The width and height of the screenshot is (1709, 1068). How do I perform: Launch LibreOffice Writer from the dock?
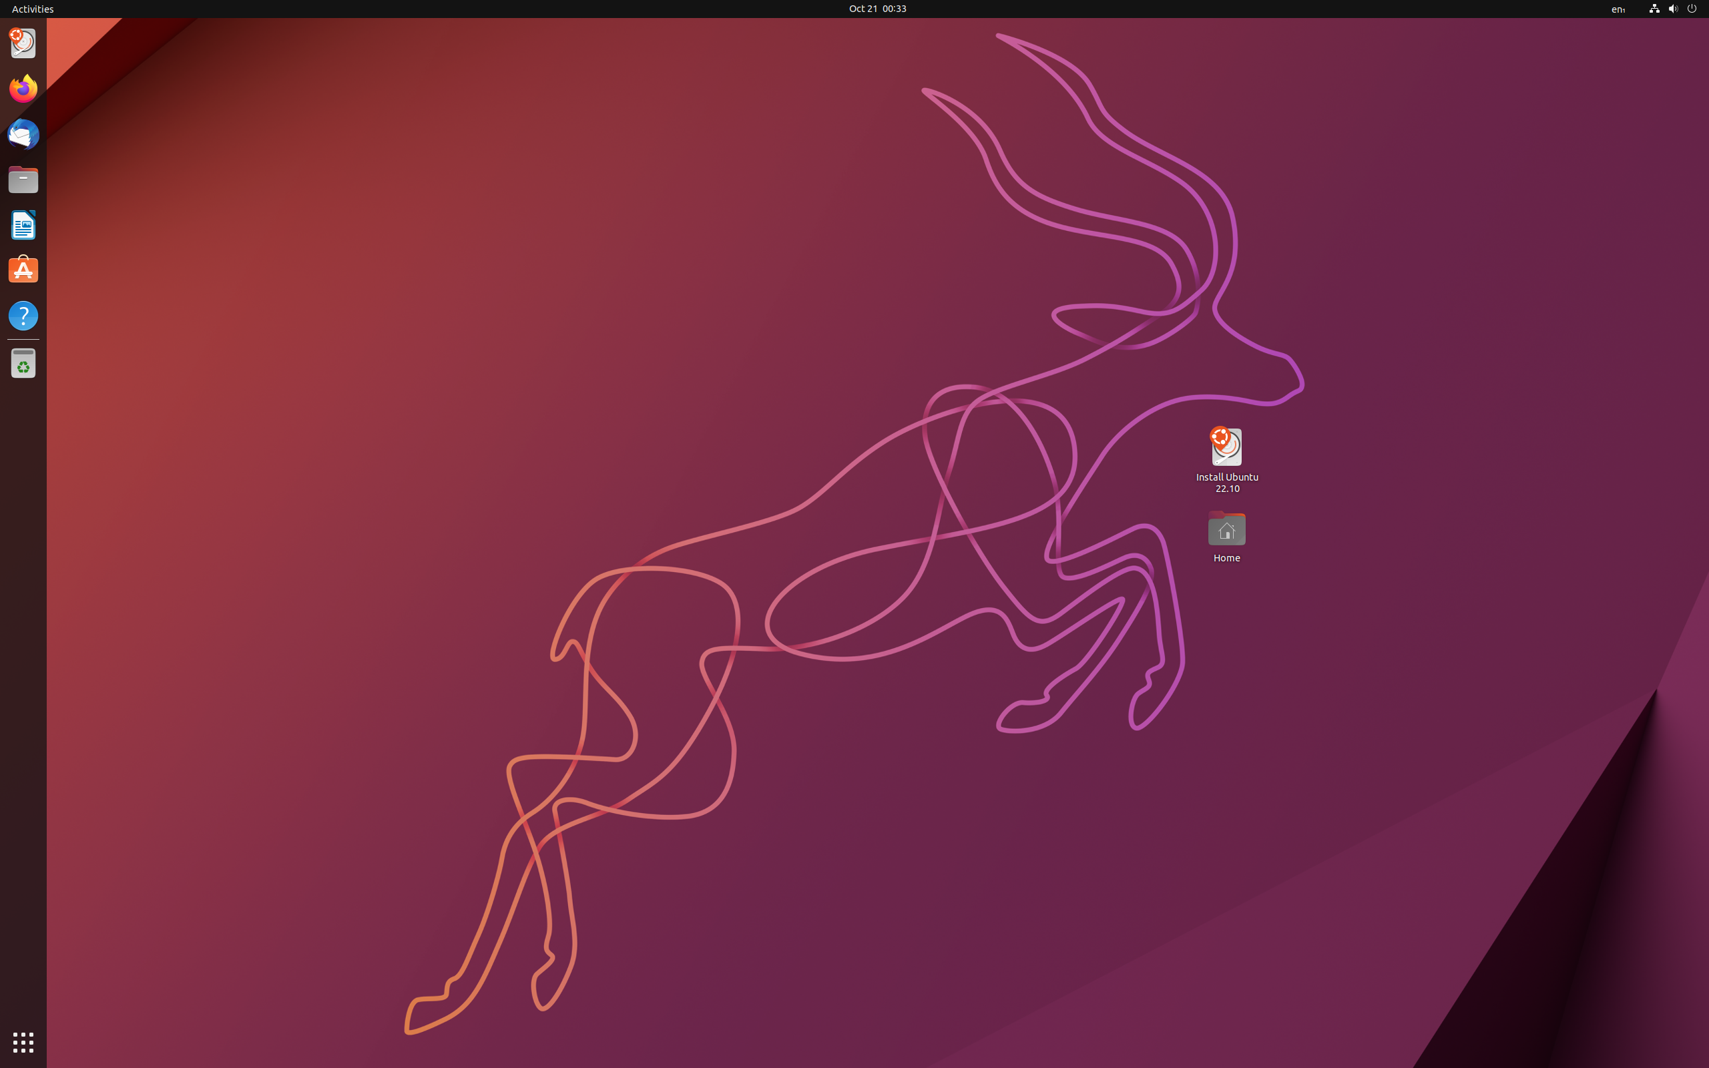click(23, 225)
